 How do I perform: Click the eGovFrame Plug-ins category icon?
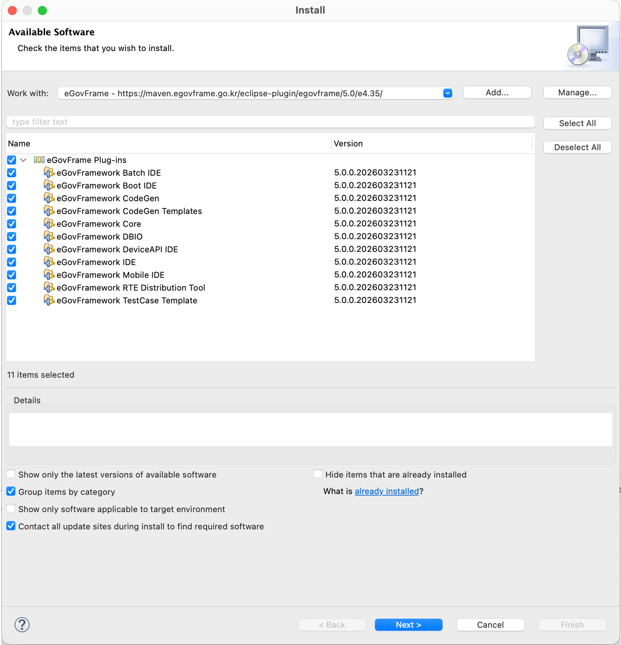(x=39, y=160)
